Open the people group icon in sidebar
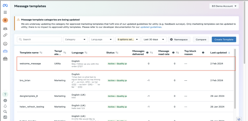Image resolution: width=248 pixels, height=121 pixels. click(x=5, y=29)
